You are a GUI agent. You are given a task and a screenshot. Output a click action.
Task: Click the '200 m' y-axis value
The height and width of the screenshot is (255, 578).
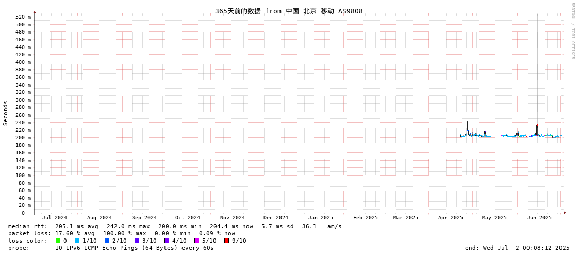(23, 138)
